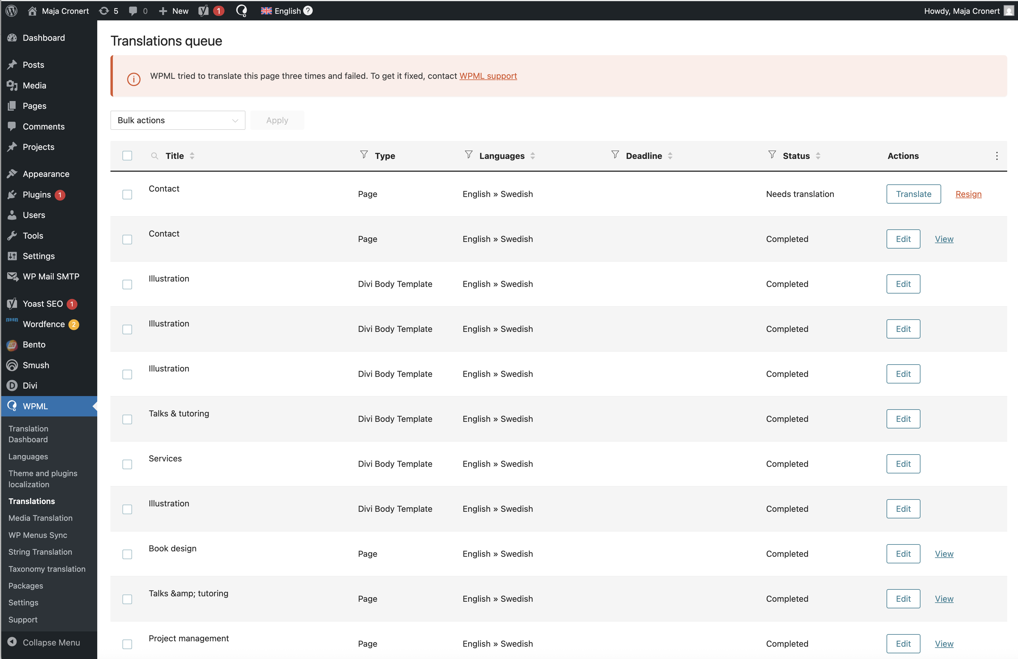Open the WPML icon in top admin bar
The width and height of the screenshot is (1018, 659).
[242, 11]
